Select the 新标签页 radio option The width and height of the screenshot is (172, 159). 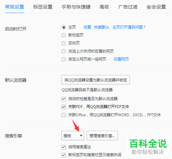tap(64, 35)
